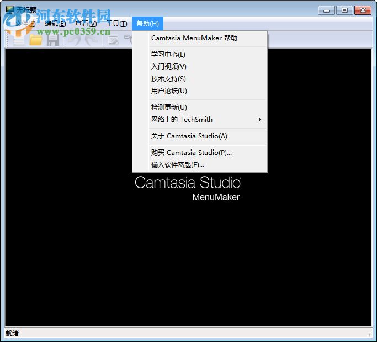Click the new project icon in toolbar
377x342 pixels.
pos(19,40)
